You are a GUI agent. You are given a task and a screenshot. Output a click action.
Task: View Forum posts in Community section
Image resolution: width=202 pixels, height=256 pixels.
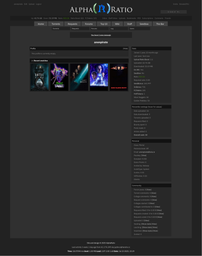(149, 190)
